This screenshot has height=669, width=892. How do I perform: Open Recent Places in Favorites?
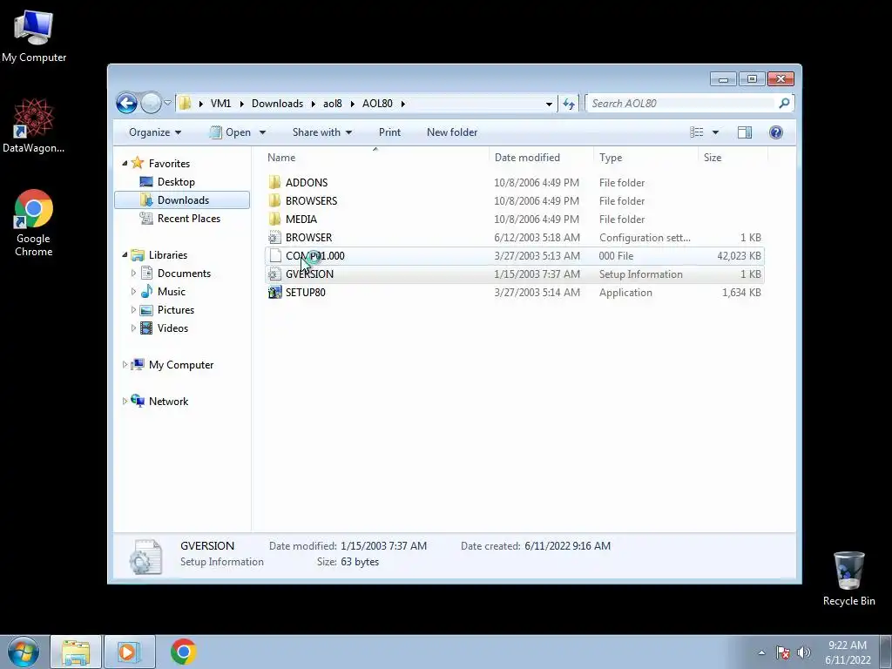(188, 218)
